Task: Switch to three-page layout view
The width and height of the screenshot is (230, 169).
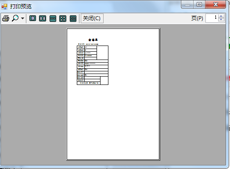Action: click(53, 18)
